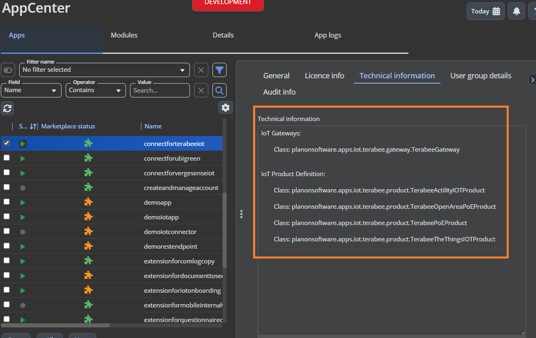
Task: Click the orange puzzle icon for demorestendpoint
Action: tap(88, 246)
